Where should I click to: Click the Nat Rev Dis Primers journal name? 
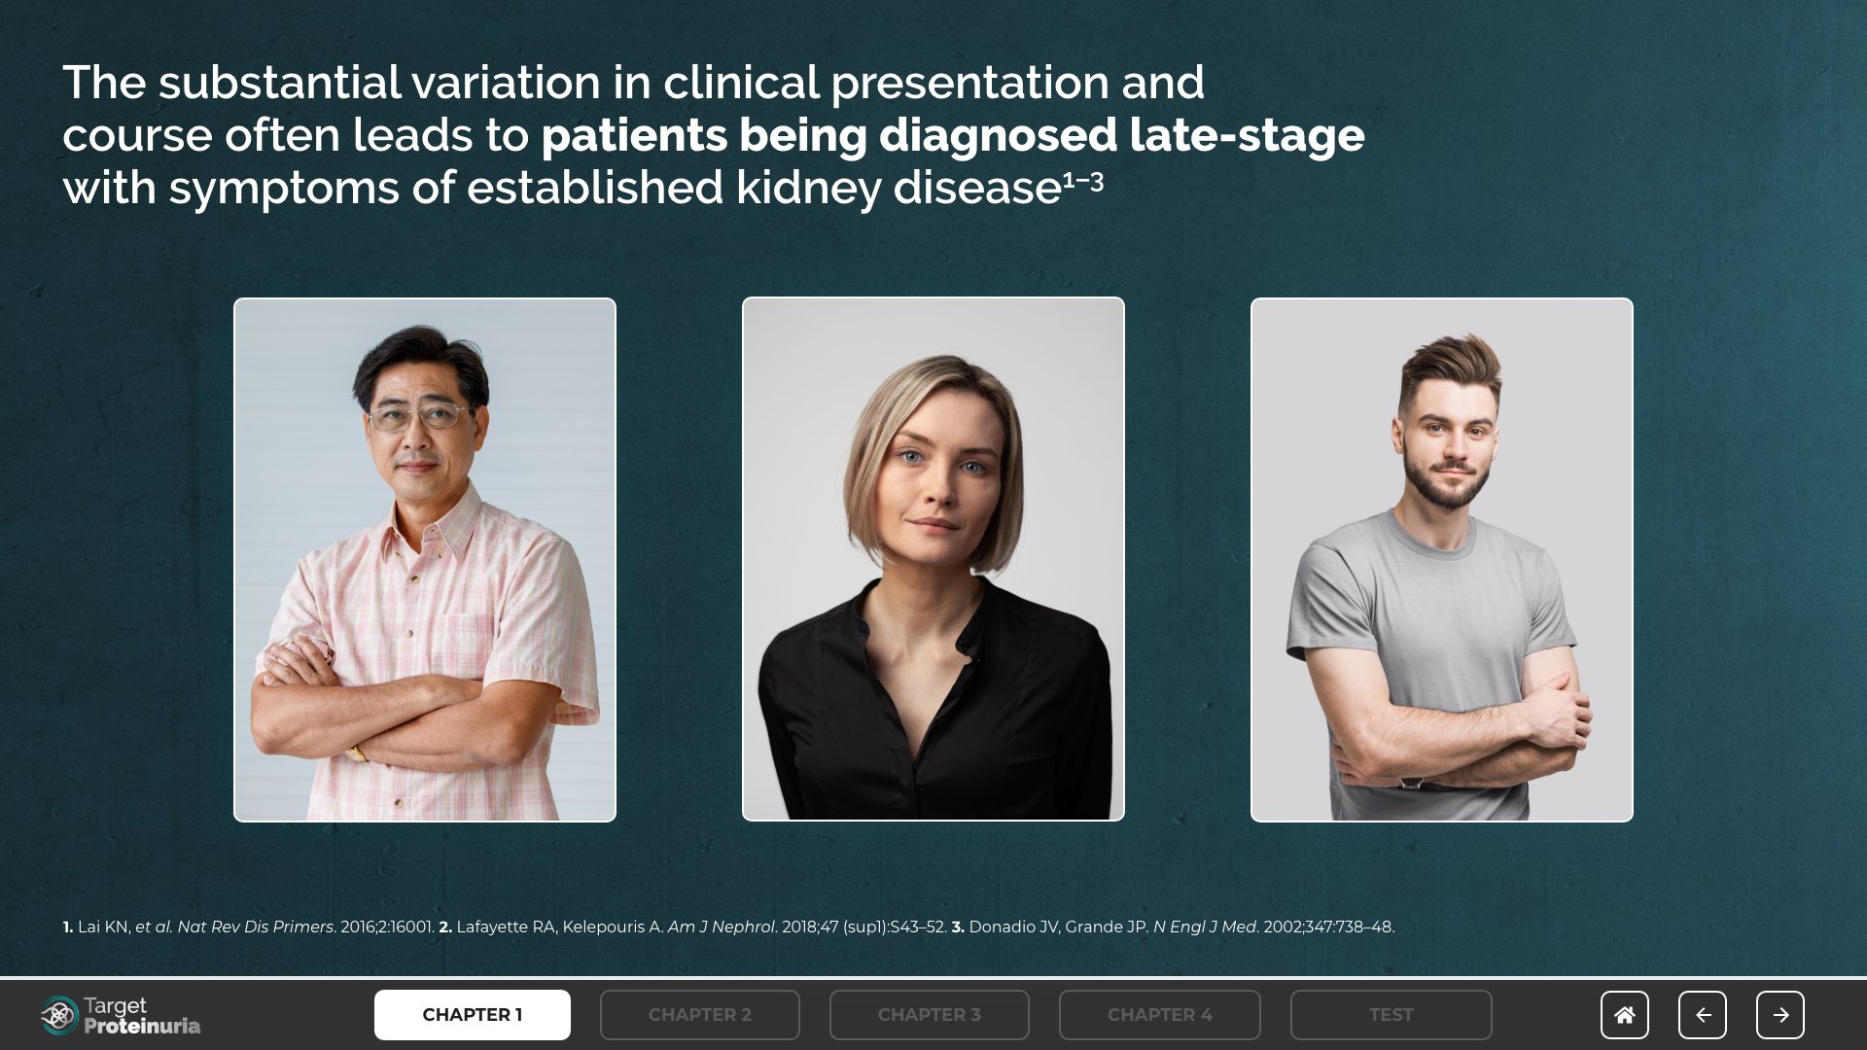coord(257,927)
